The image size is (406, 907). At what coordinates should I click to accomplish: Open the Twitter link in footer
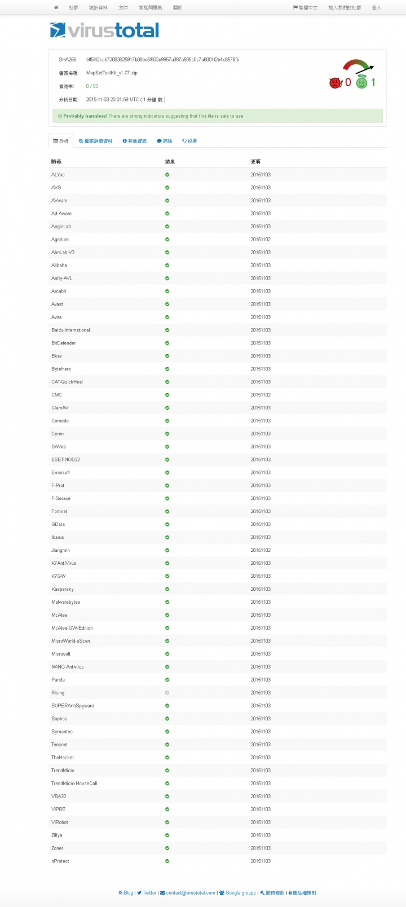tap(147, 893)
